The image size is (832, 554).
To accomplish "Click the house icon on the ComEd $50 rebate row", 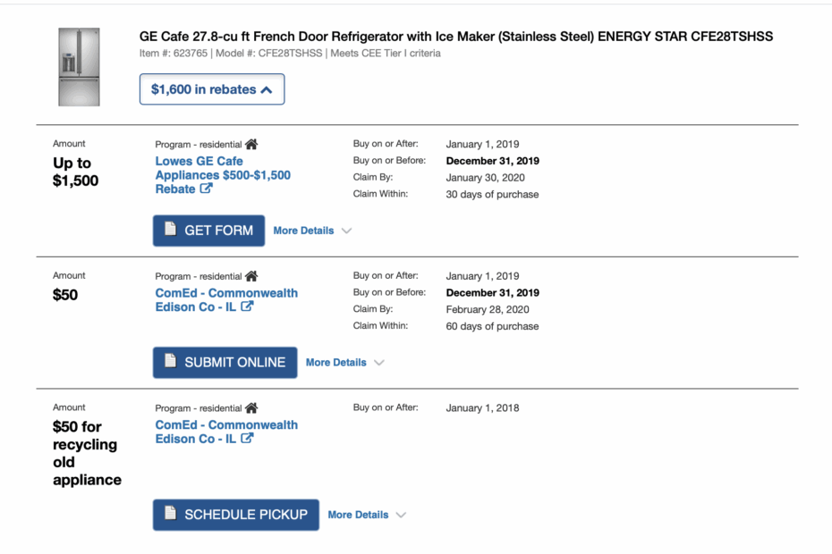I will 250,275.
